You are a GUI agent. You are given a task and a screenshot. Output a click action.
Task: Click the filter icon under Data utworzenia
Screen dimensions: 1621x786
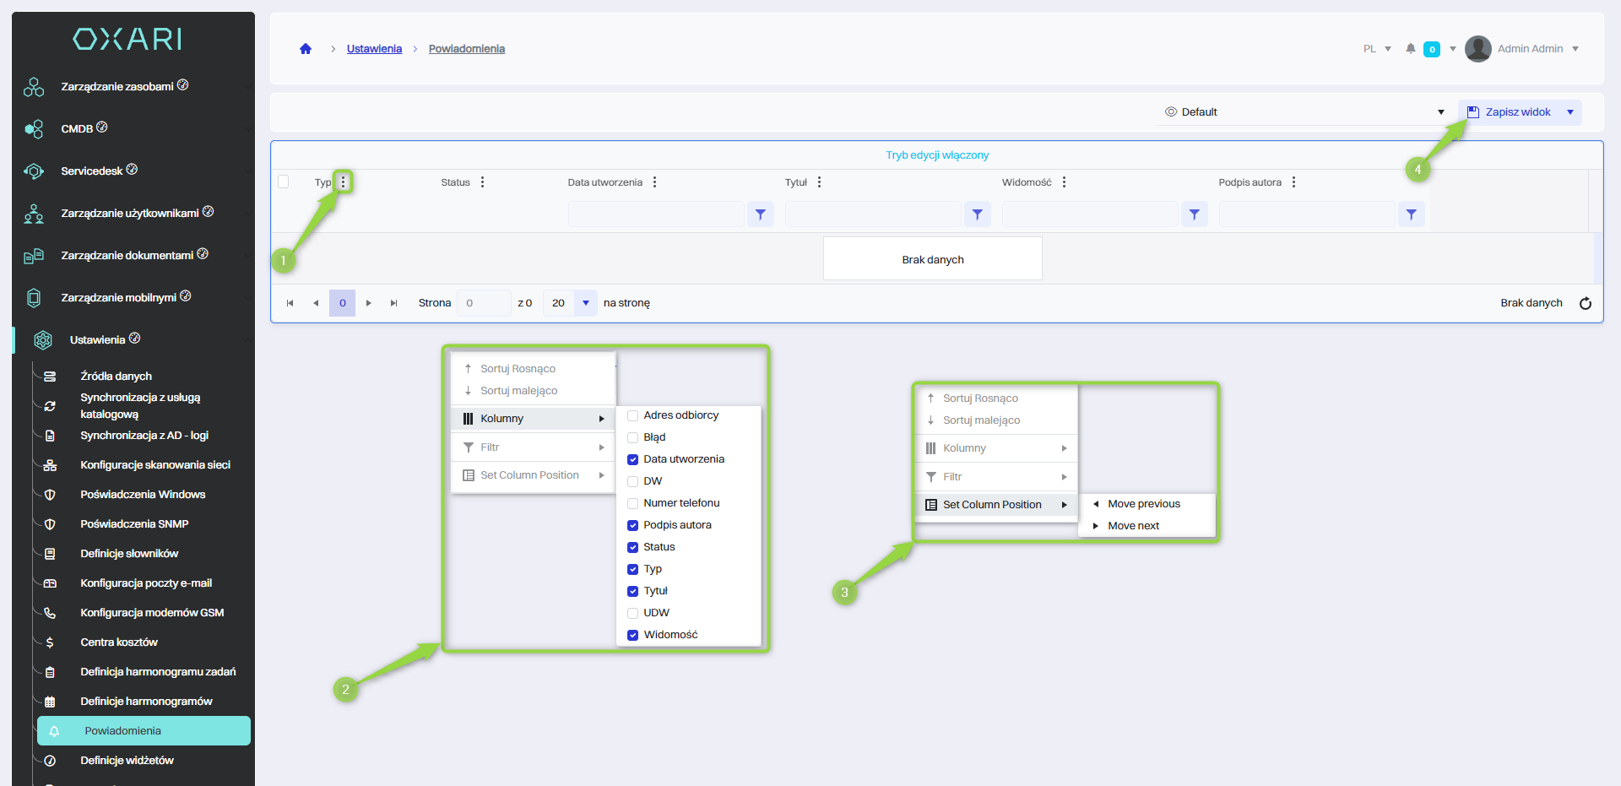pyautogui.click(x=760, y=214)
